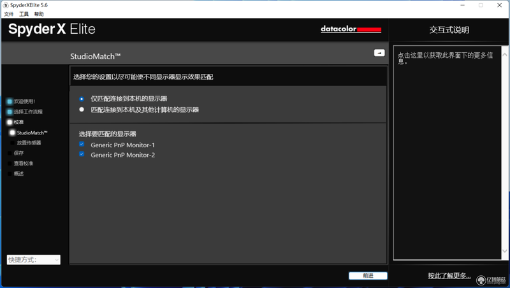Select 查看校准 step in sidebar
Image resolution: width=510 pixels, height=288 pixels.
click(x=20, y=163)
